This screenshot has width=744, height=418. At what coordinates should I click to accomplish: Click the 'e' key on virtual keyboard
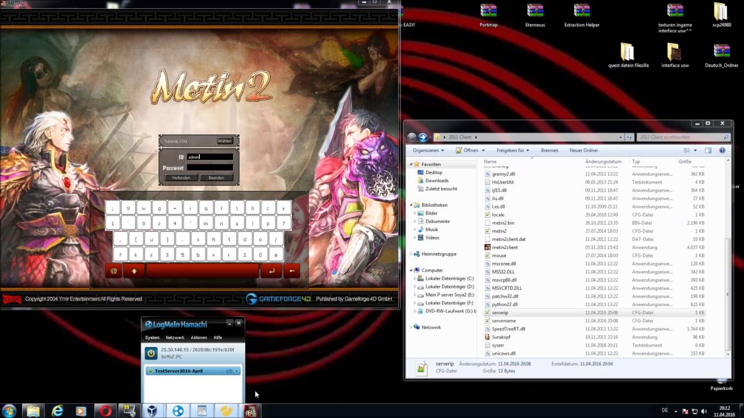point(276,254)
